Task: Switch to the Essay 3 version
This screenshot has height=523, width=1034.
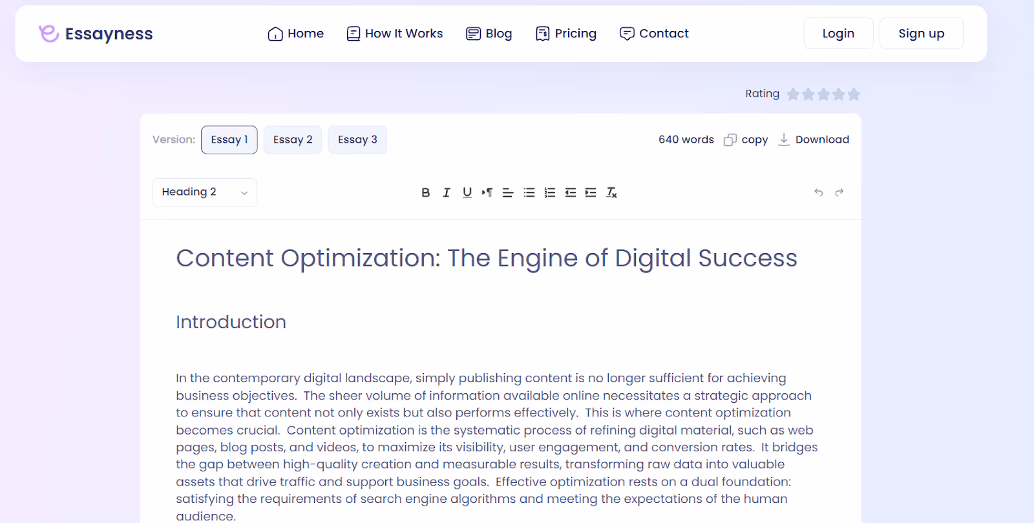Action: click(357, 139)
